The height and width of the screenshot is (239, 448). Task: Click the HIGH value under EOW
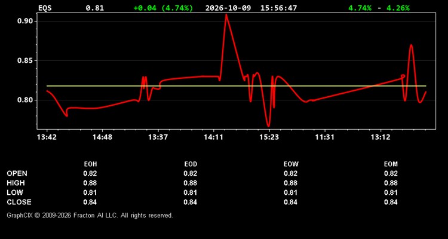pos(290,183)
